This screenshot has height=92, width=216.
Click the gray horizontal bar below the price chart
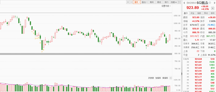click(86, 54)
